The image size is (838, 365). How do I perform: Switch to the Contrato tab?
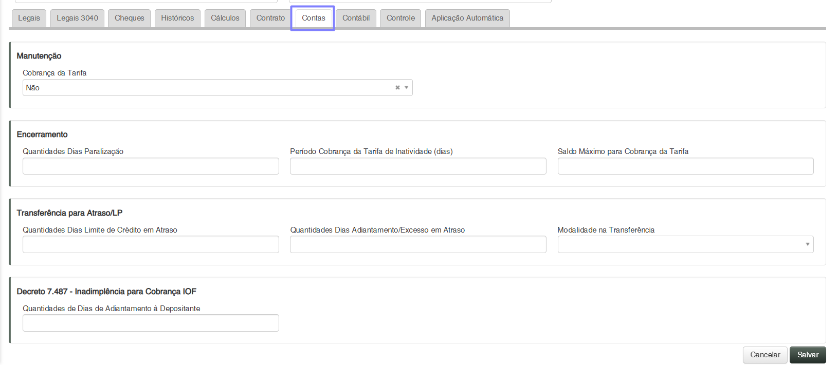point(270,18)
